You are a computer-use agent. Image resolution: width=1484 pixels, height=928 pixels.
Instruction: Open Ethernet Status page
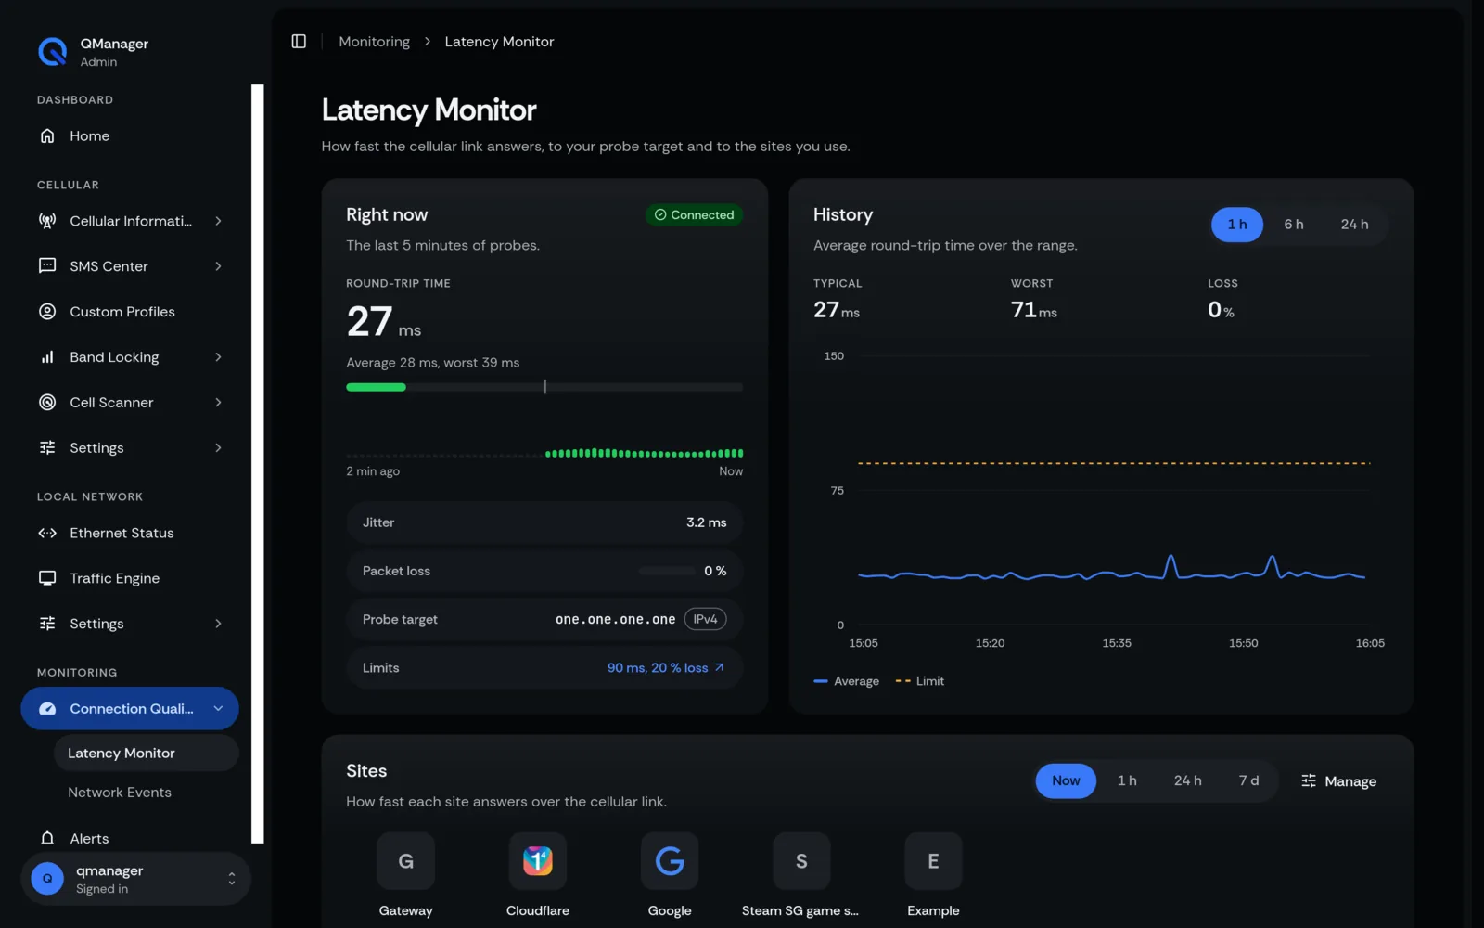130,533
